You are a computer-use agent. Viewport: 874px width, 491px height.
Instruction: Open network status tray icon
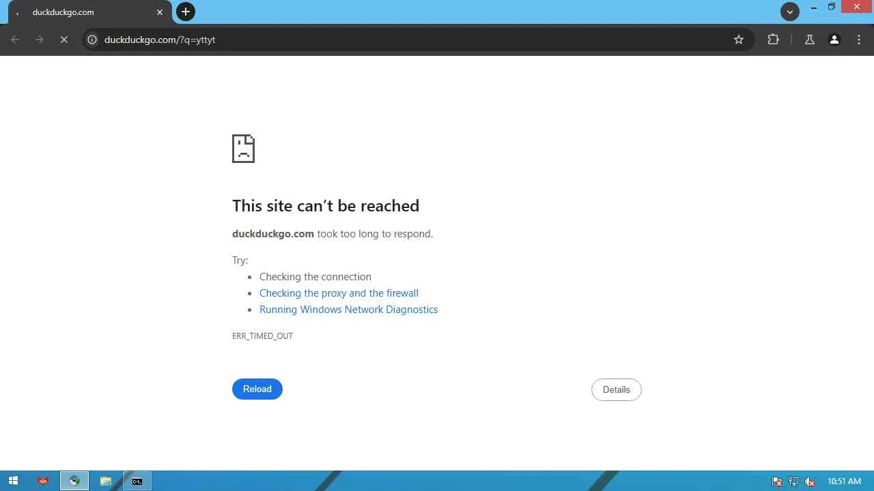click(793, 481)
